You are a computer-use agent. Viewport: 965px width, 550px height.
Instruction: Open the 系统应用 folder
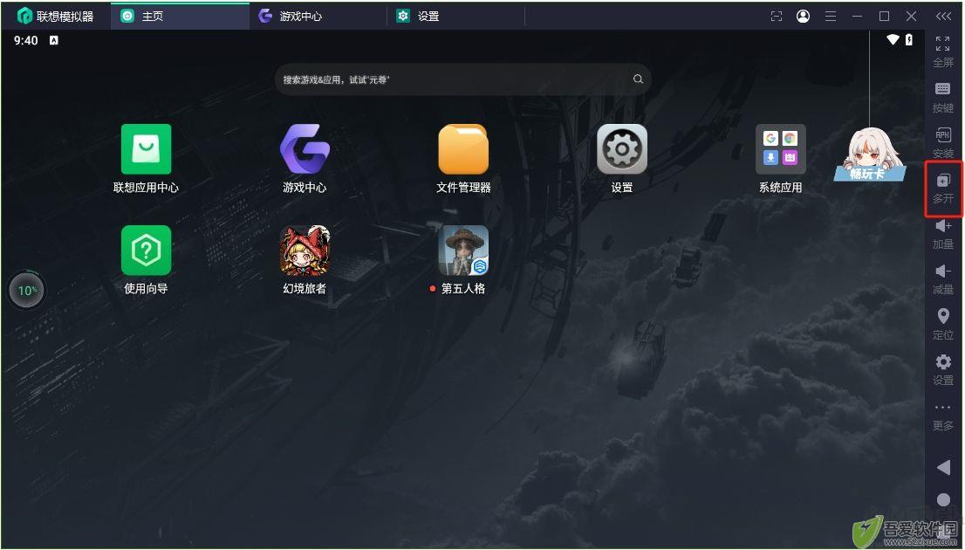780,149
